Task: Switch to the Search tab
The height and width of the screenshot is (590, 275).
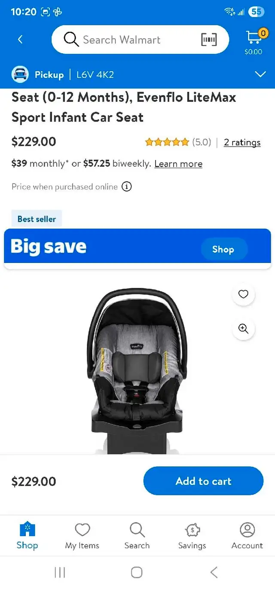Action: pyautogui.click(x=137, y=536)
